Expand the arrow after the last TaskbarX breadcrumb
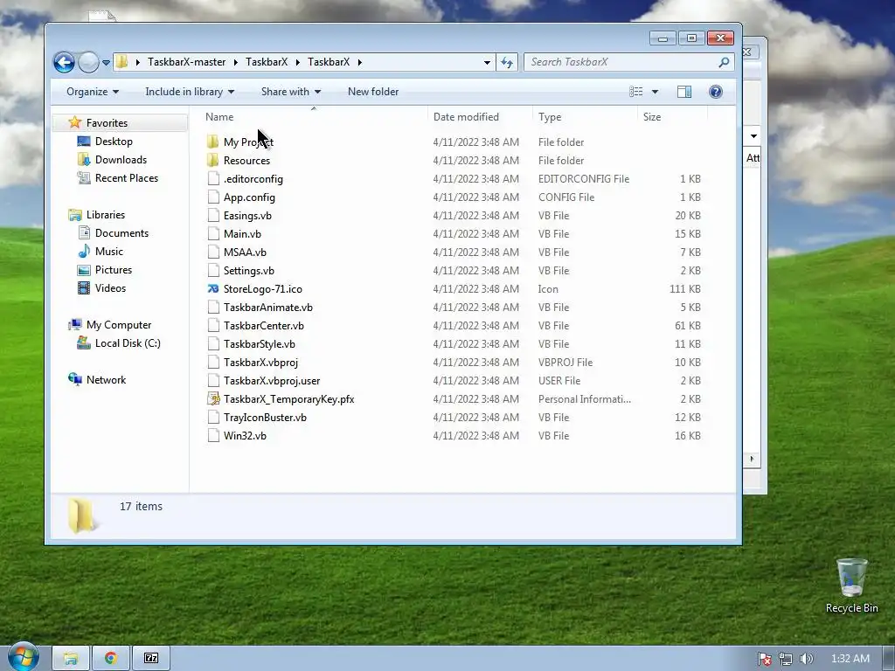The width and height of the screenshot is (895, 671). tap(359, 62)
